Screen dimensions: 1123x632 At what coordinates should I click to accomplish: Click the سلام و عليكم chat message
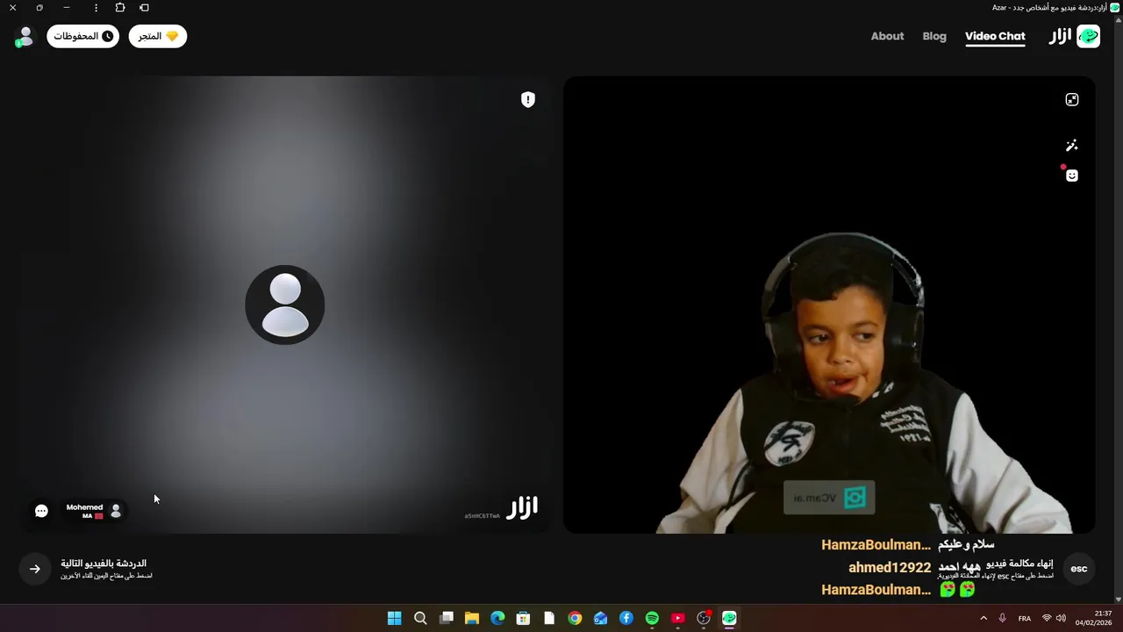click(966, 545)
